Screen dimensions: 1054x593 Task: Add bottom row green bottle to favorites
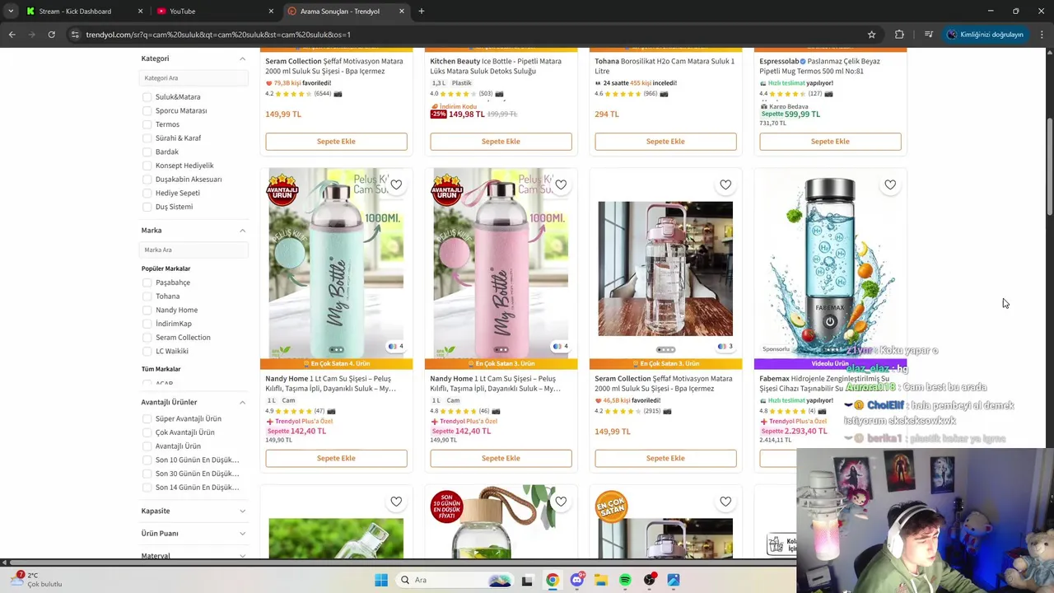click(x=396, y=502)
